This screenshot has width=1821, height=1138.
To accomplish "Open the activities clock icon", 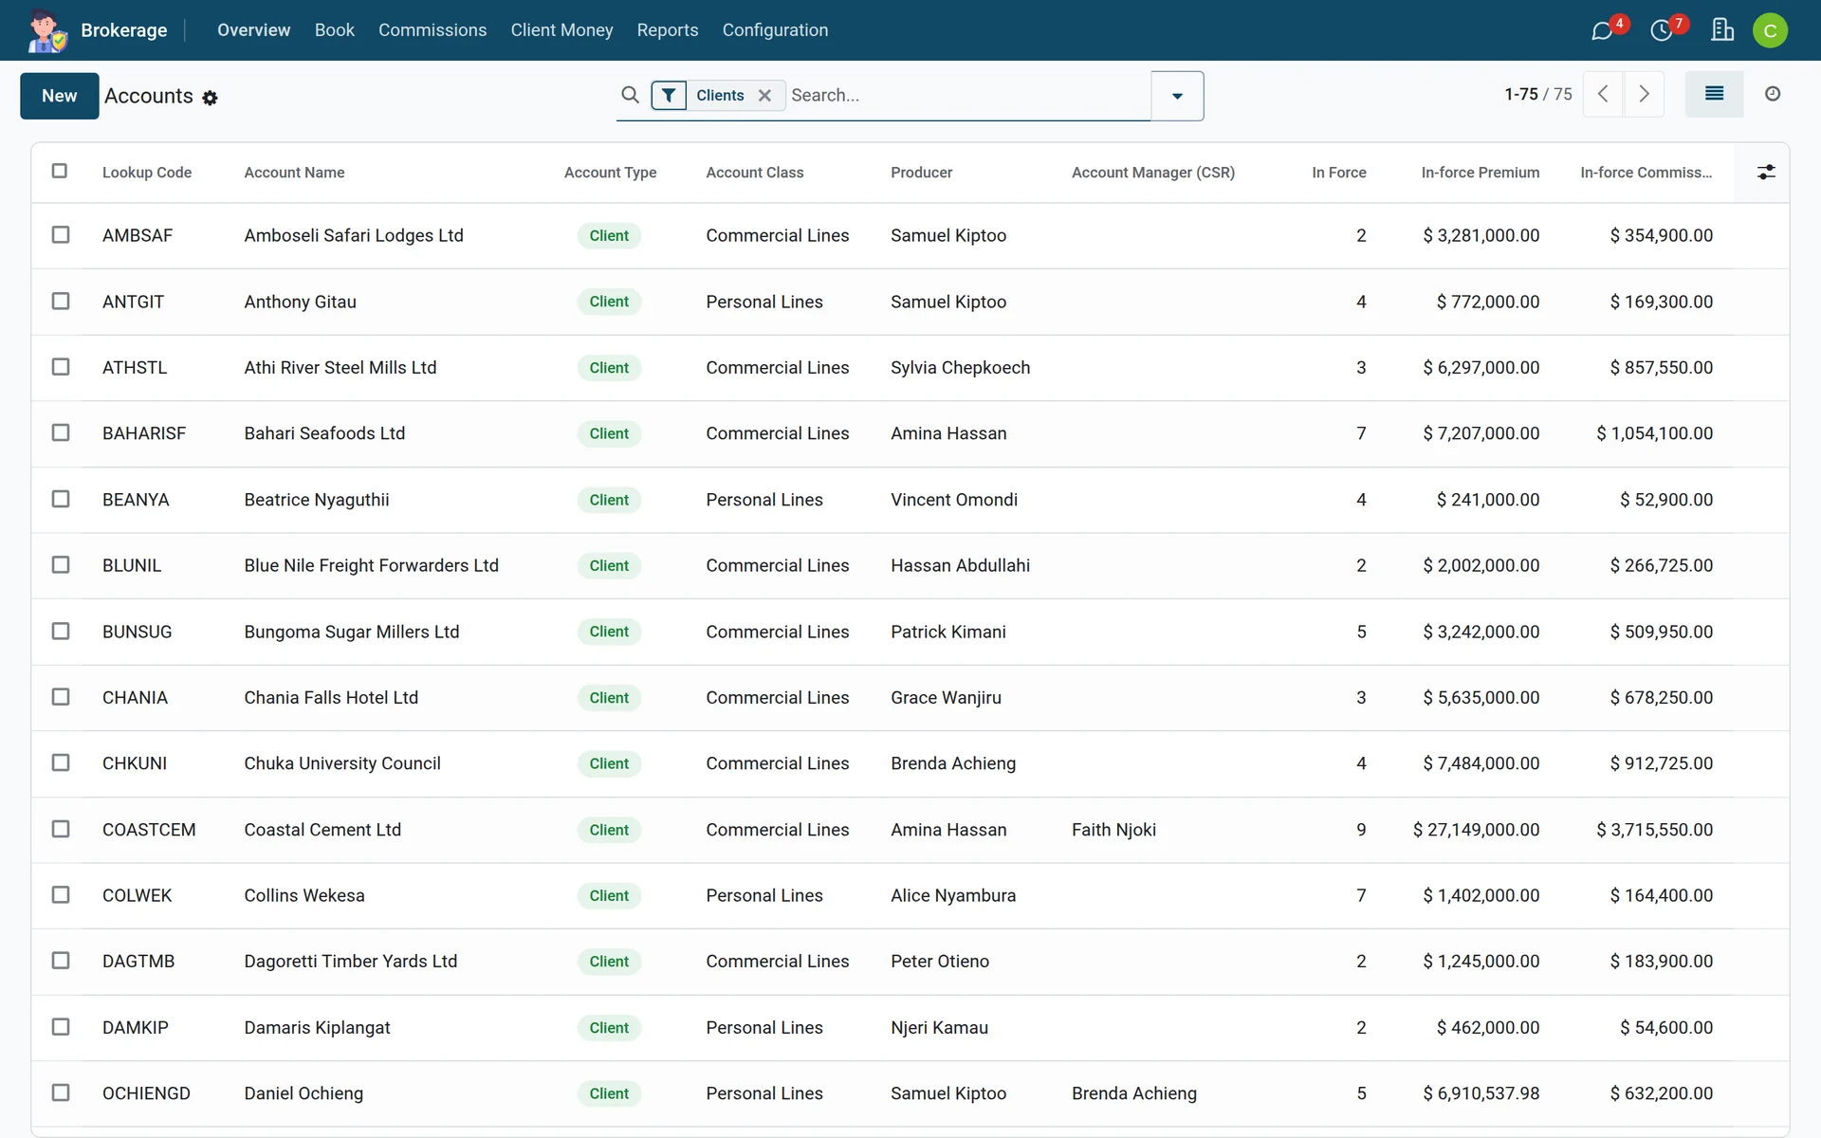I will [1661, 31].
